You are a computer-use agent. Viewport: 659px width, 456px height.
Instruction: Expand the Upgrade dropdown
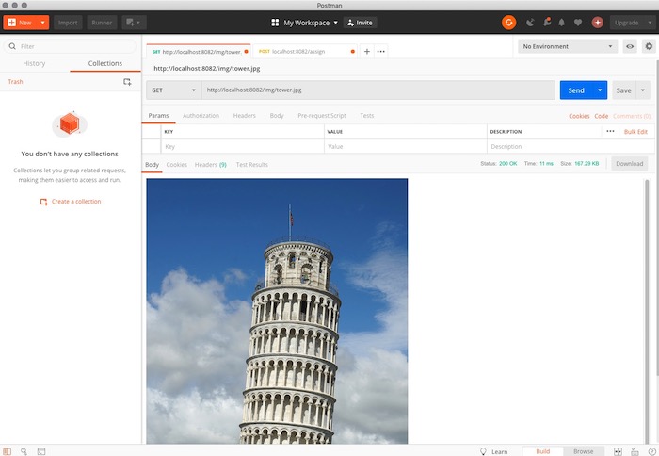[650, 23]
